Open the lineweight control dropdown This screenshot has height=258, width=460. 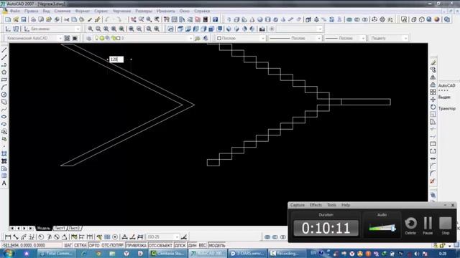(x=345, y=38)
